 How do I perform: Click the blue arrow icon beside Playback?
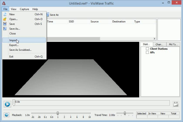click(x=7, y=115)
